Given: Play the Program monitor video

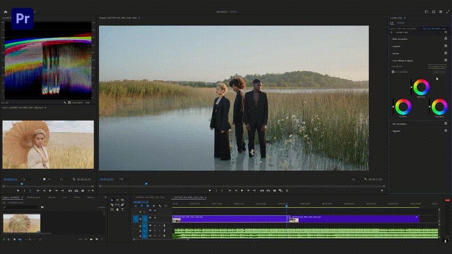Looking at the screenshot, I should click(242, 190).
